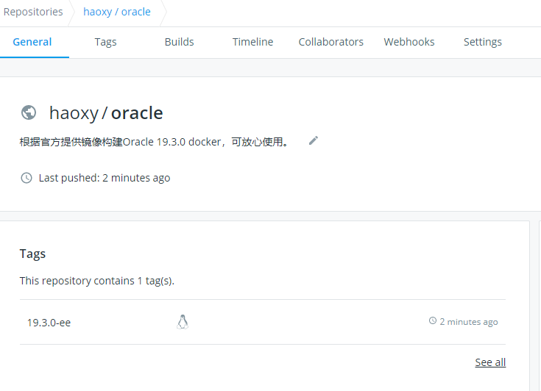
Task: Click the large haoxy / oracle repository title
Action: pos(106,113)
